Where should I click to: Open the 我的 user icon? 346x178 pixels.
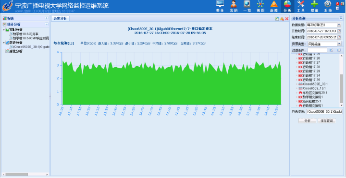(234, 4)
